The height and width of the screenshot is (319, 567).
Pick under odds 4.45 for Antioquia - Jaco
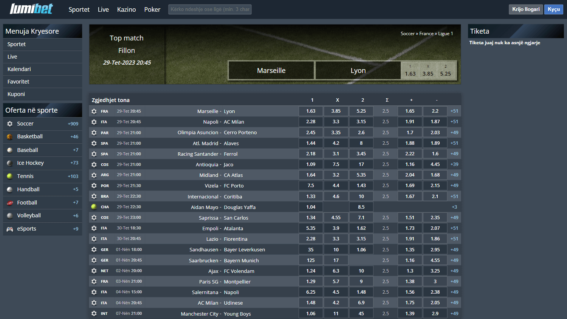pos(435,164)
